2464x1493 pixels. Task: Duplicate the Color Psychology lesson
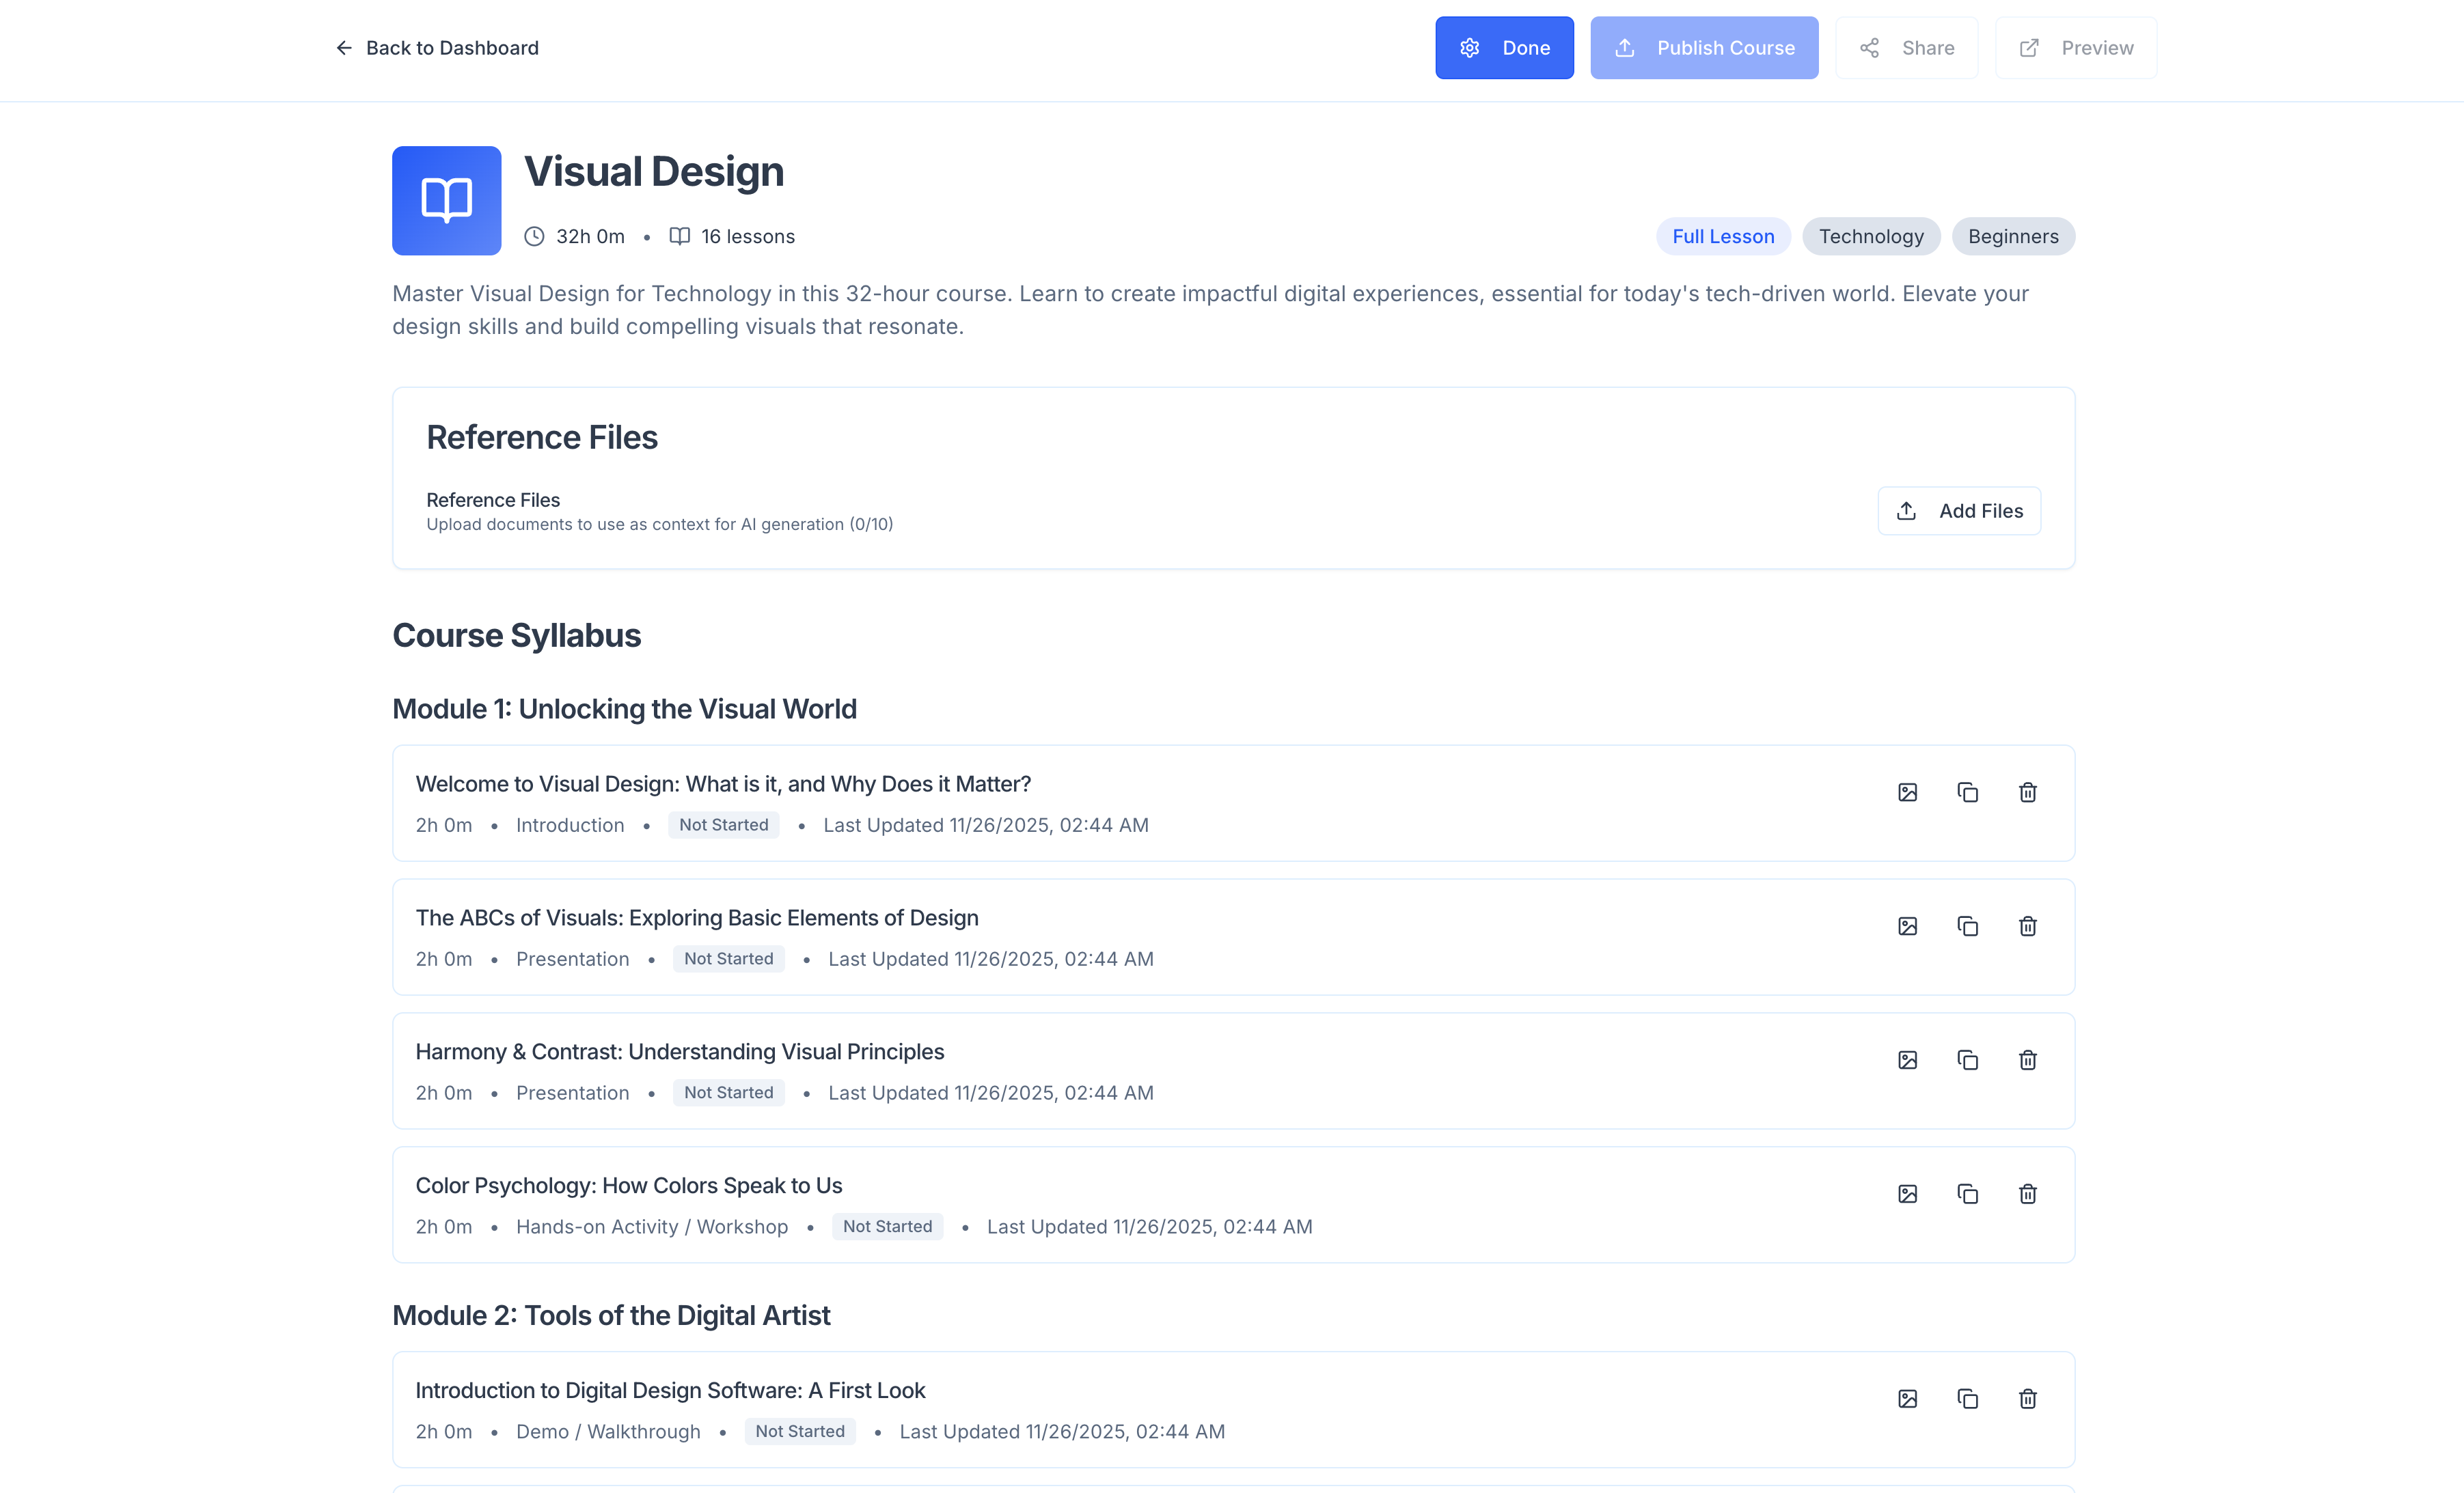click(x=1967, y=1195)
